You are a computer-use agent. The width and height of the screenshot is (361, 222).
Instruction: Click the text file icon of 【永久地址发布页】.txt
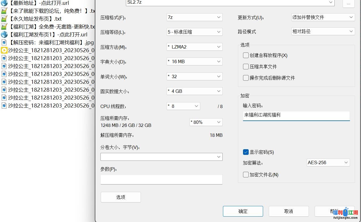[x=4, y=19]
